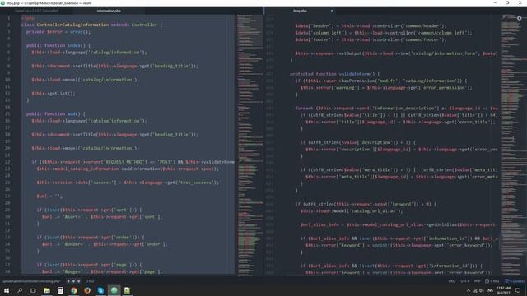Open Skype from the taskbar
Viewport: 527px width, 296px height.
pos(100,290)
